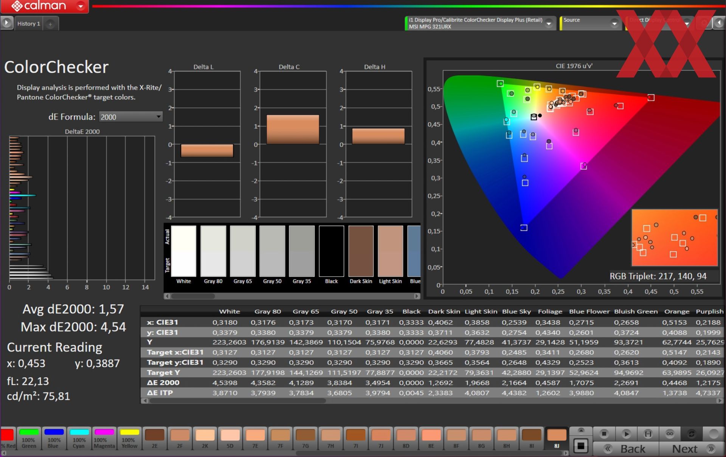Select the 8H skin tone patch
The width and height of the screenshot is (726, 457).
click(x=506, y=438)
